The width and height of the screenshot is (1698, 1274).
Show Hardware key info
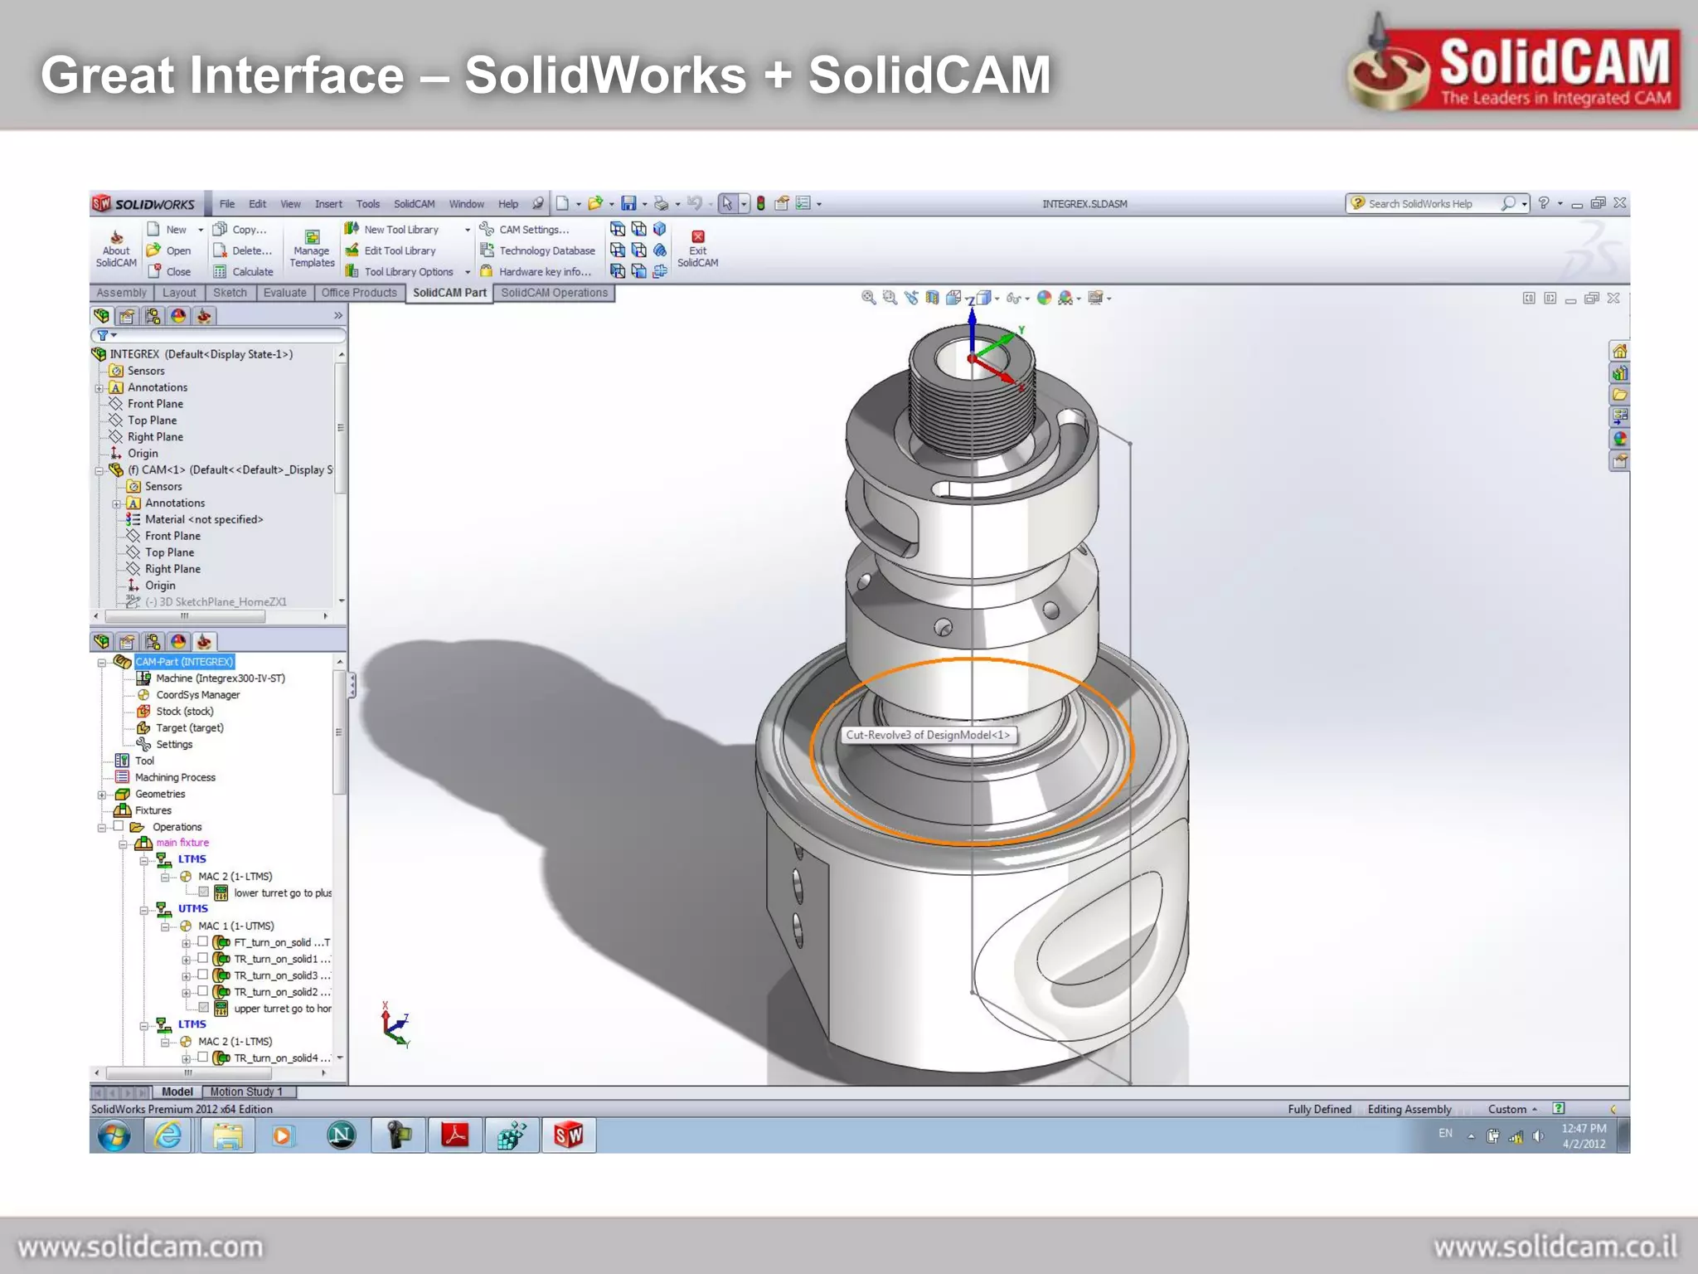click(536, 271)
